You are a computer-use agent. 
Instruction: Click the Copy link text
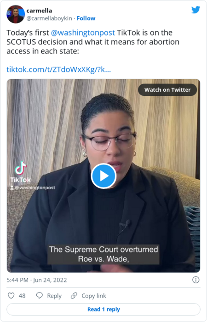pyautogui.click(x=94, y=296)
